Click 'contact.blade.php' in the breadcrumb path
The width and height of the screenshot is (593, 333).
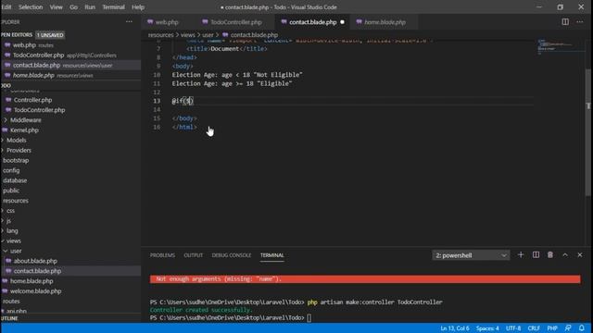point(254,35)
